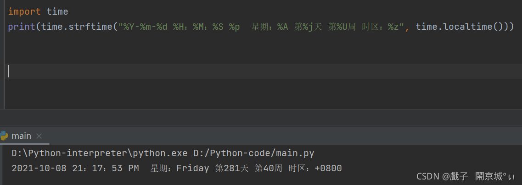
Task: Close the main run tab
Action: click(x=39, y=136)
